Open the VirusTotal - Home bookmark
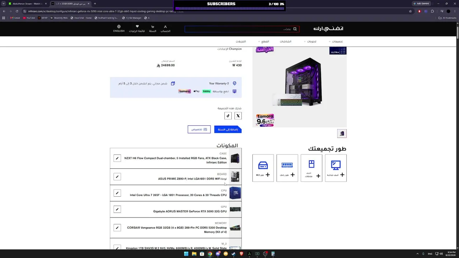This screenshot has height=258, width=459. pos(81,18)
